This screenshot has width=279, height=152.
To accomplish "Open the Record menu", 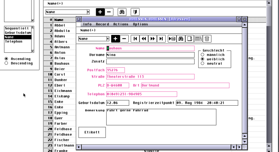I will click(102, 24).
